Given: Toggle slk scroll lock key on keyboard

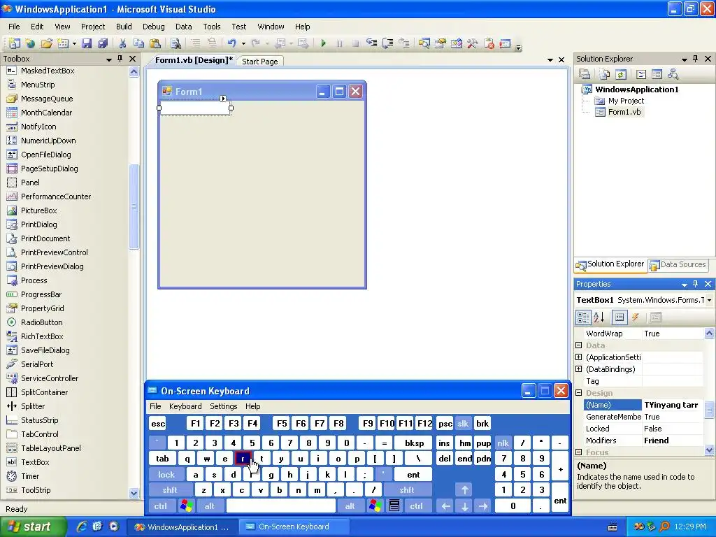Looking at the screenshot, I should click(x=463, y=424).
